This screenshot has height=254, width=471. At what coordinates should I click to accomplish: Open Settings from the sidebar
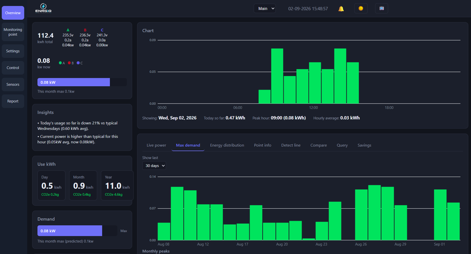click(13, 51)
